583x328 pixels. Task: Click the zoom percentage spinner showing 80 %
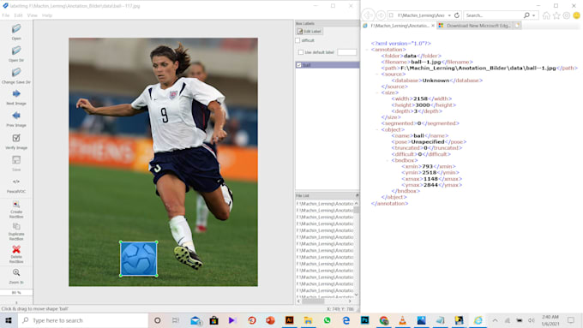click(16, 293)
